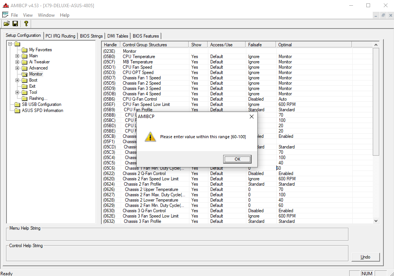Select the CPU Q-Fan Control row
The width and height of the screenshot is (394, 276).
click(x=237, y=99)
